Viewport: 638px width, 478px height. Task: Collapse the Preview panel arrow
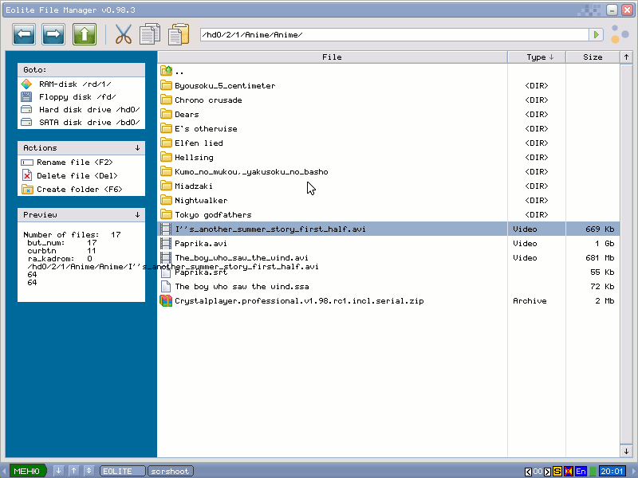pyautogui.click(x=137, y=214)
